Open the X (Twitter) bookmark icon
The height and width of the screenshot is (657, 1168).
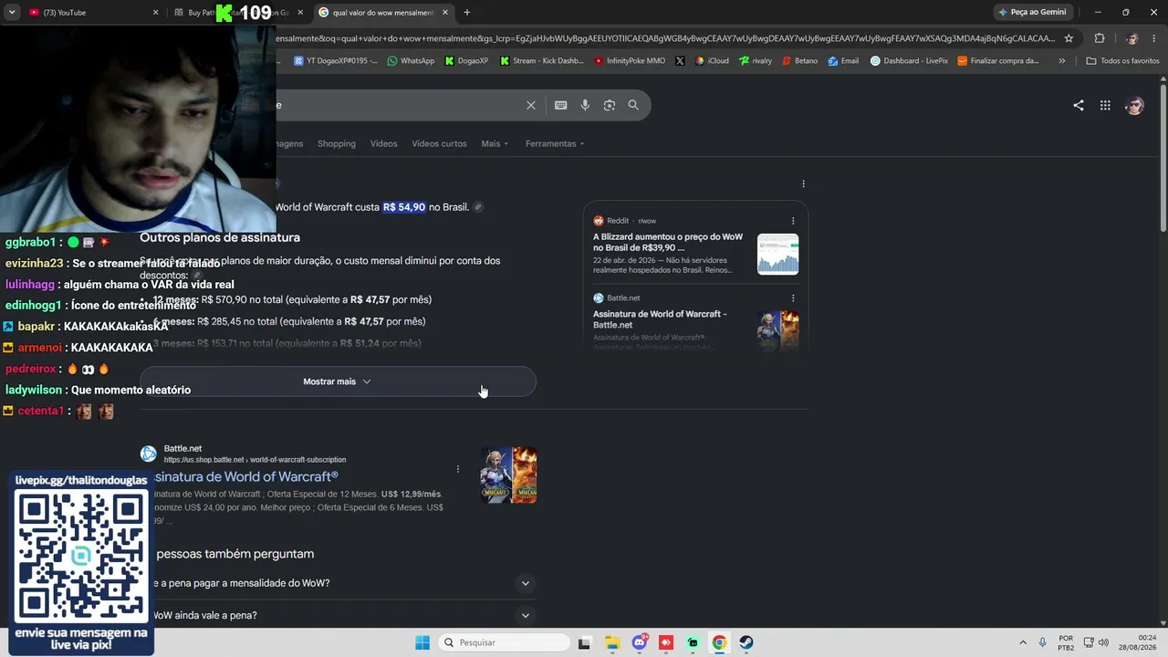680,61
